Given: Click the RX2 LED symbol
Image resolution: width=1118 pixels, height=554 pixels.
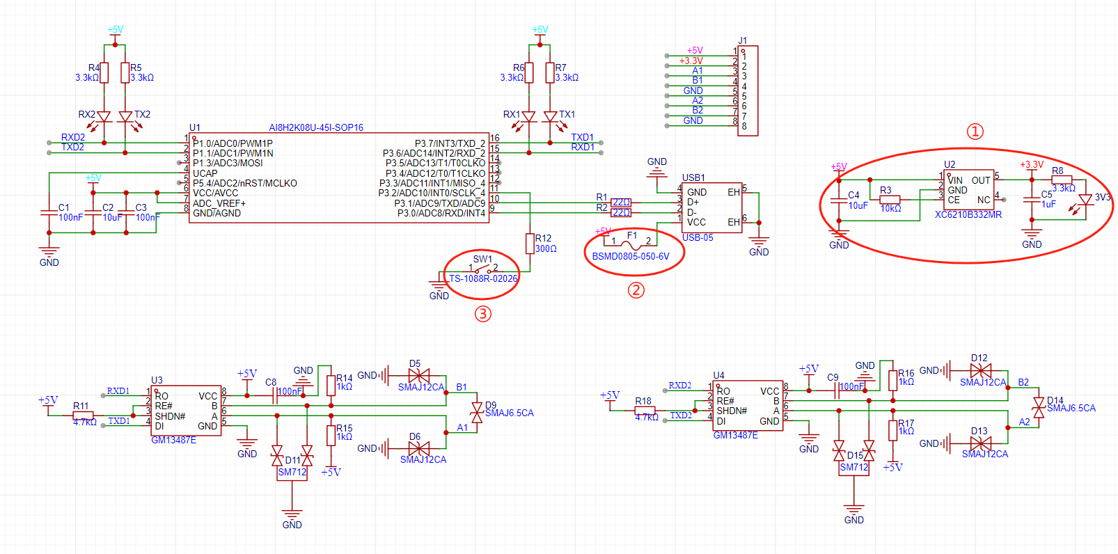Looking at the screenshot, I should point(104,117).
